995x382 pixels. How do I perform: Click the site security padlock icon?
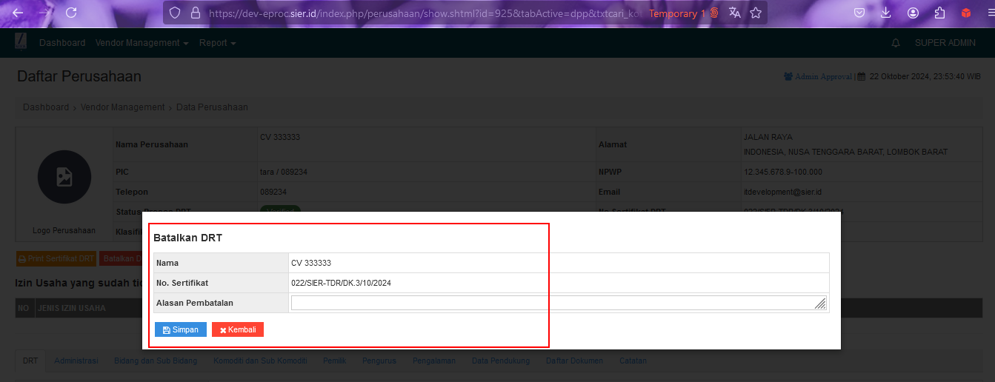196,13
